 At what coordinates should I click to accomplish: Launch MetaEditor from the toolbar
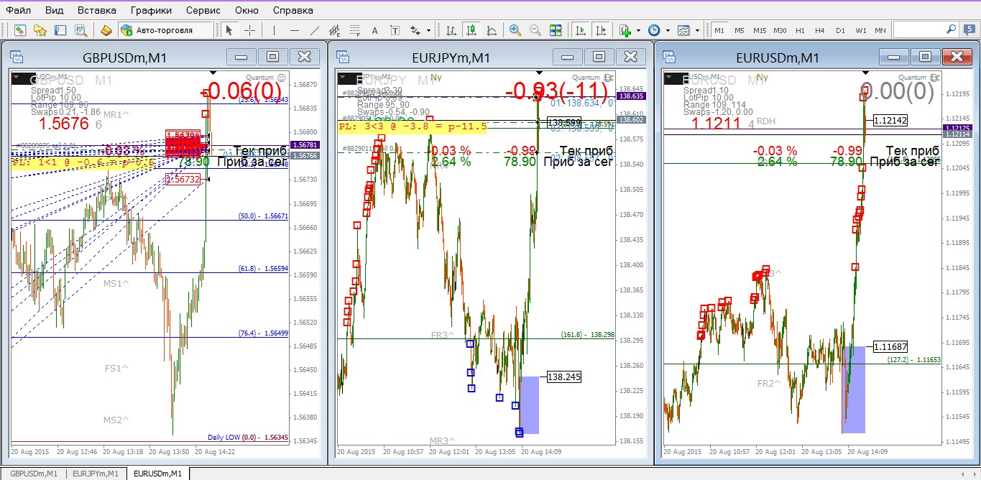(106, 30)
